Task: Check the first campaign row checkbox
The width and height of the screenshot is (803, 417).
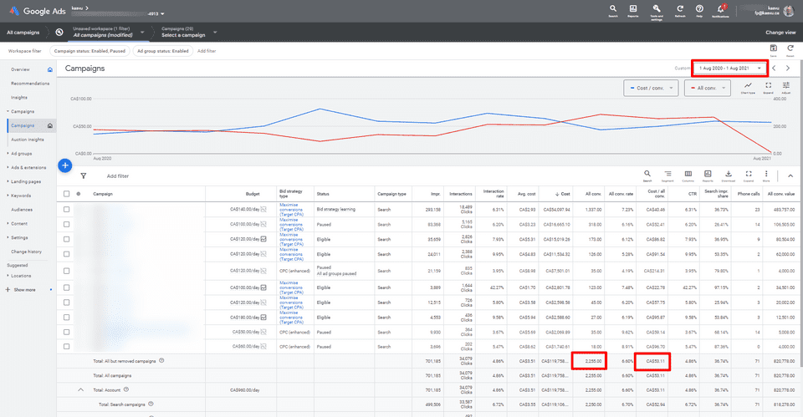Action: (x=67, y=210)
